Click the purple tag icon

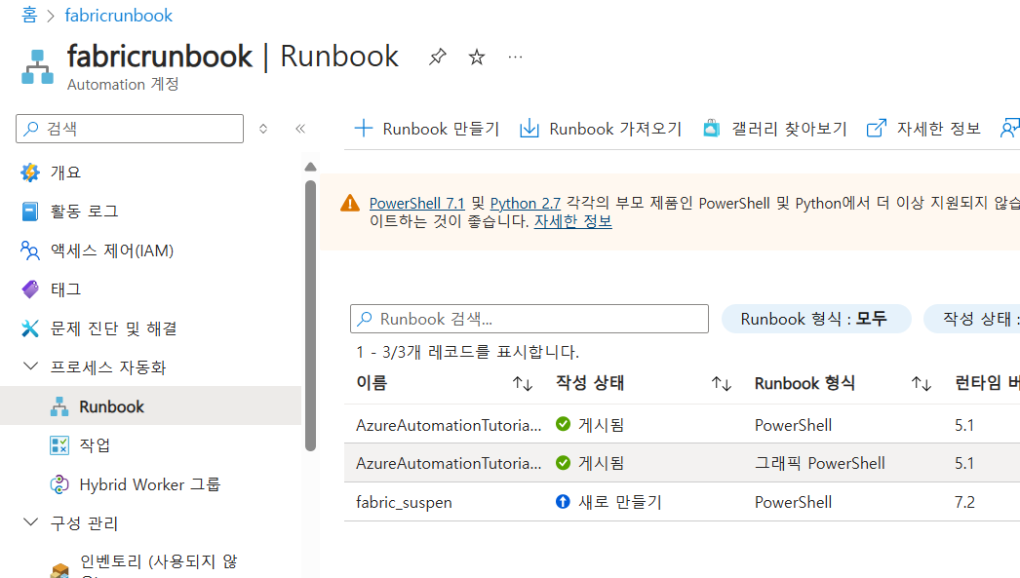tap(30, 289)
